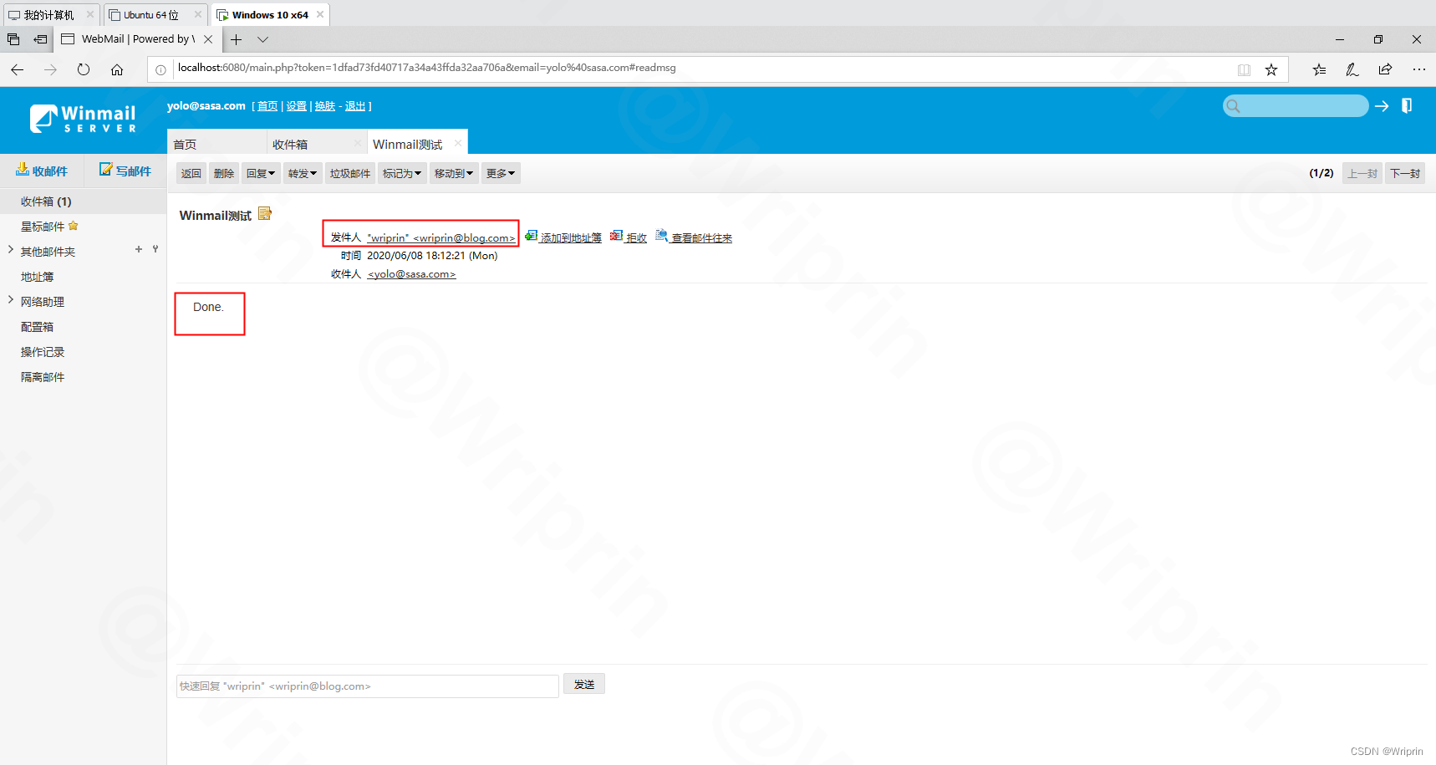Screen dimensions: 1436x765
Task: Open the 写邮件 compose mail icon
Action: (x=106, y=171)
